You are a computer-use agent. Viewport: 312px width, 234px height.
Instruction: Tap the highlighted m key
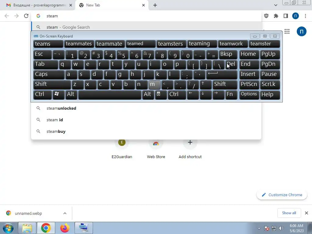154,85
